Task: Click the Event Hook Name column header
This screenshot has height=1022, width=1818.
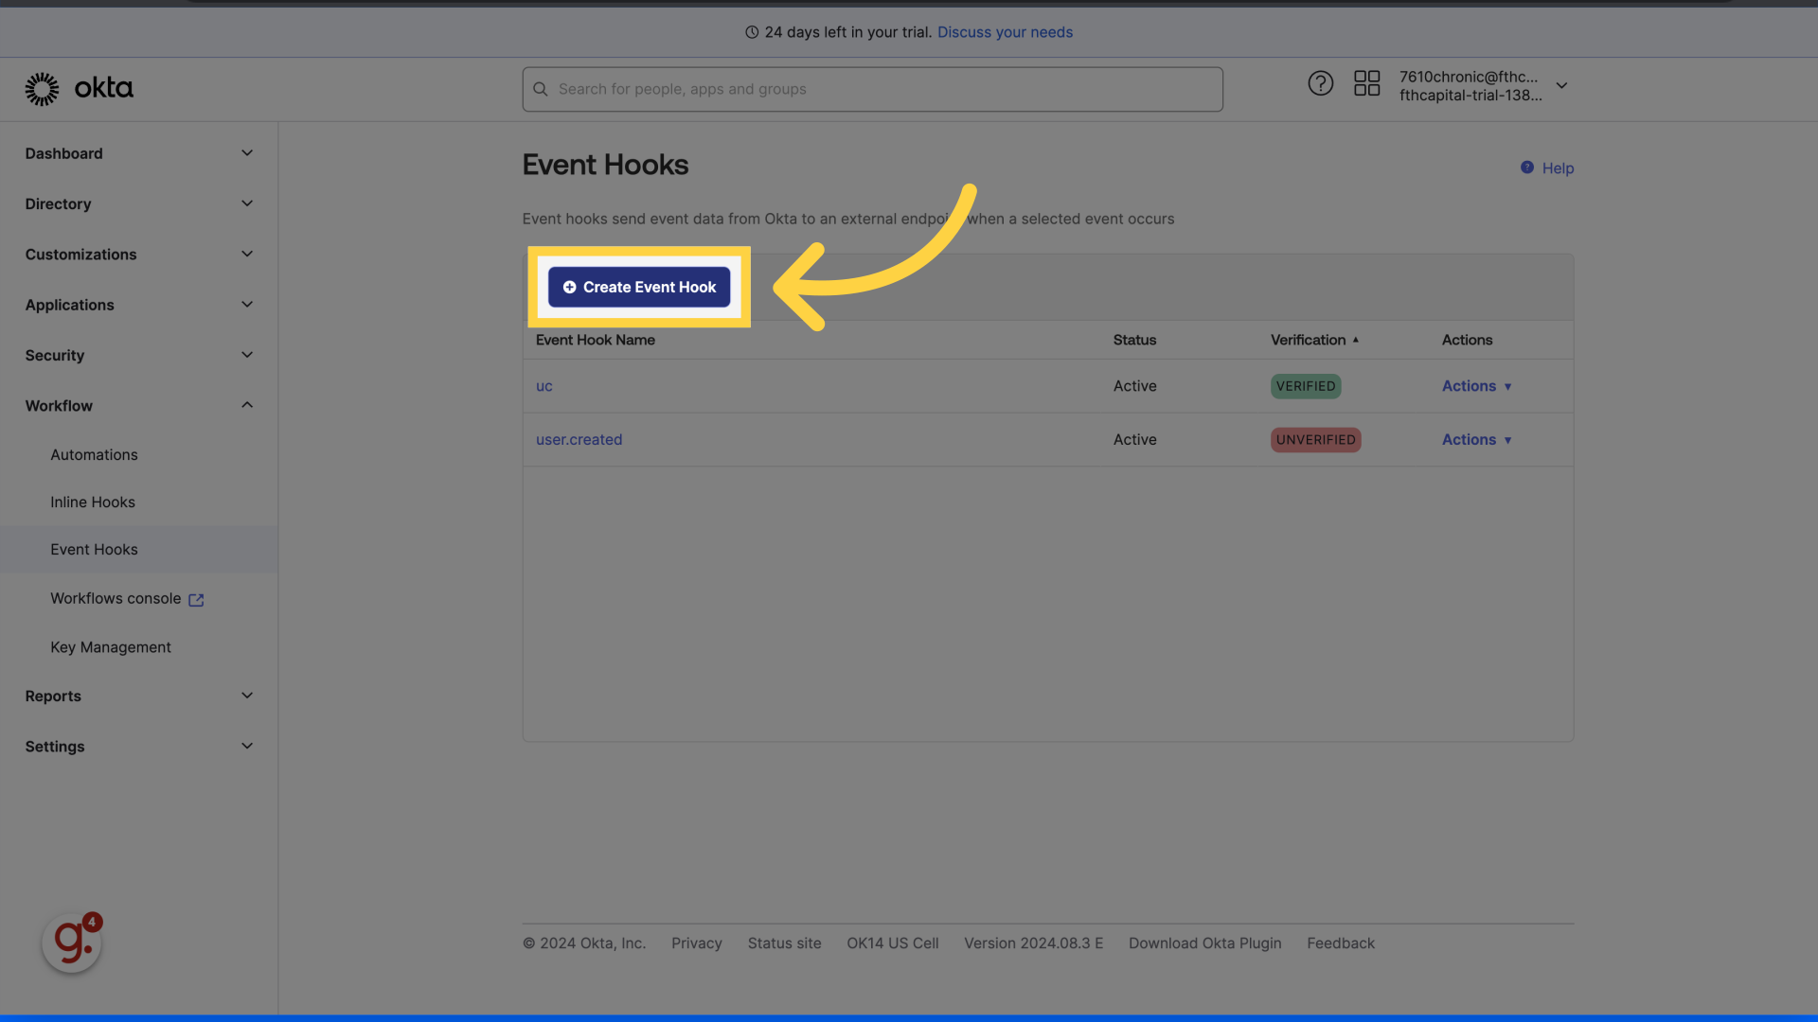Action: (x=596, y=340)
